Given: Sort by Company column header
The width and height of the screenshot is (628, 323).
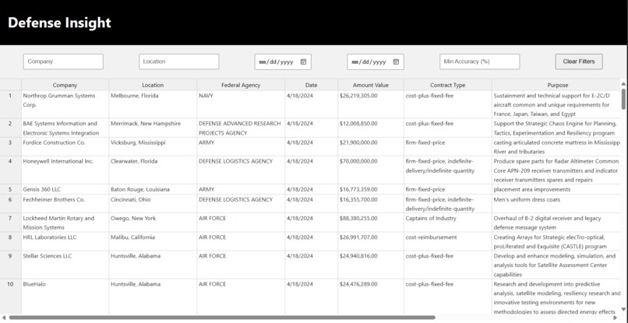Looking at the screenshot, I should tap(65, 85).
